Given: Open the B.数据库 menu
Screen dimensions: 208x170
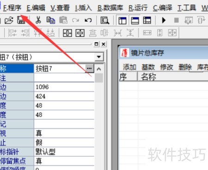Looking at the screenshot, I should click(x=110, y=8).
